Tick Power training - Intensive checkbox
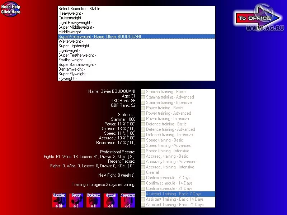The width and height of the screenshot is (287, 215). pos(143,119)
